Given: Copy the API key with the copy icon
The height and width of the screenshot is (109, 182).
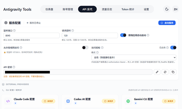Looking at the screenshot, I should click(173, 72).
